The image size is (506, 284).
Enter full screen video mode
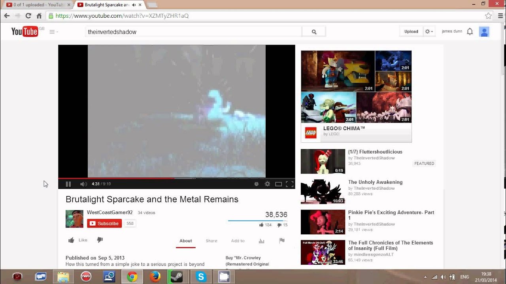(289, 184)
